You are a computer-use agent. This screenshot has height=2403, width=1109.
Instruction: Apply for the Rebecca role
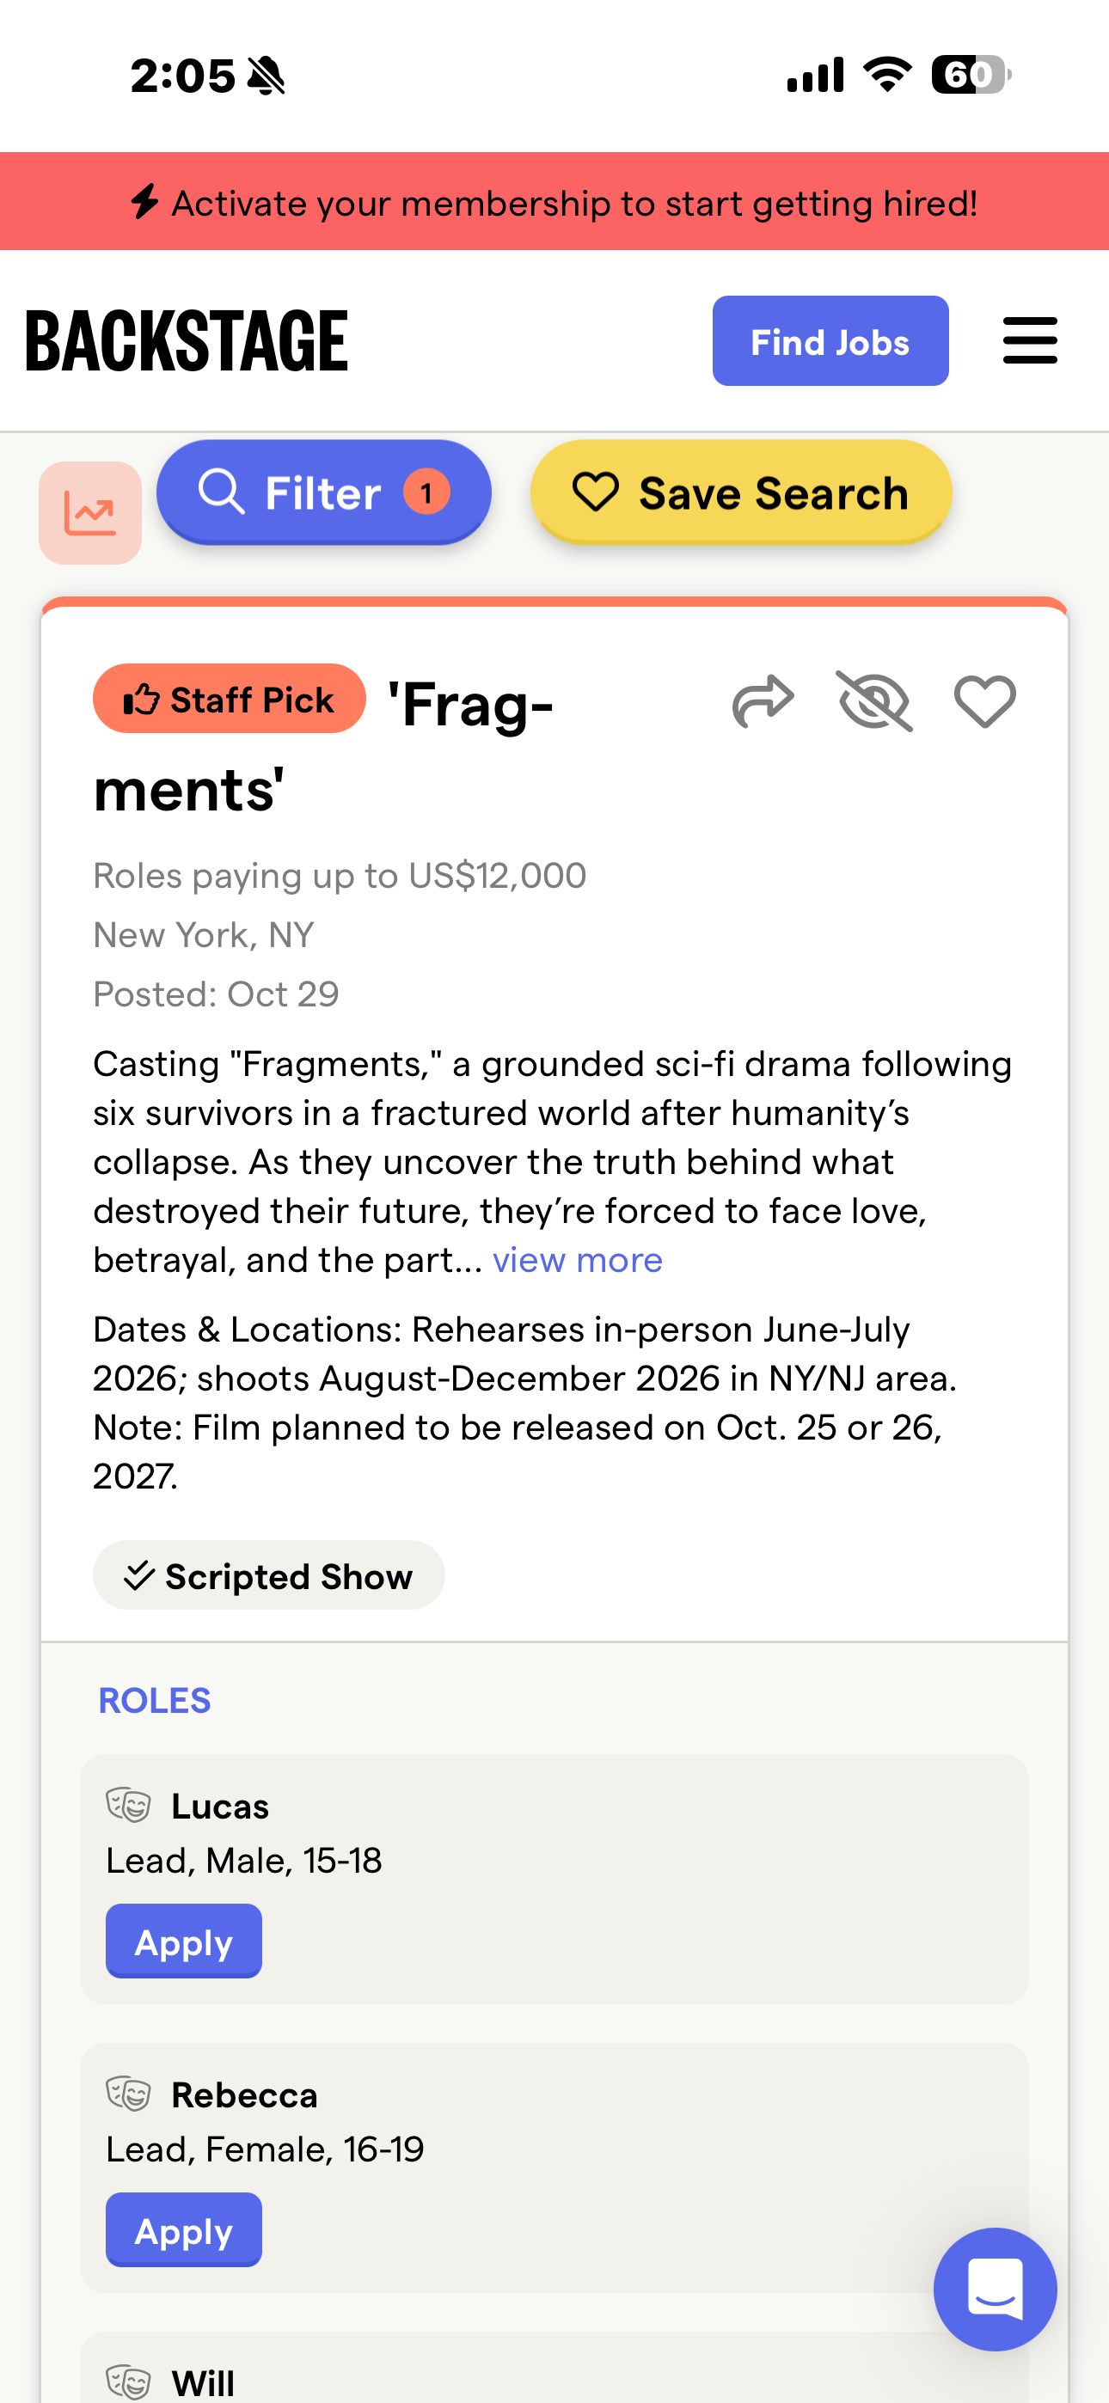coord(183,2229)
